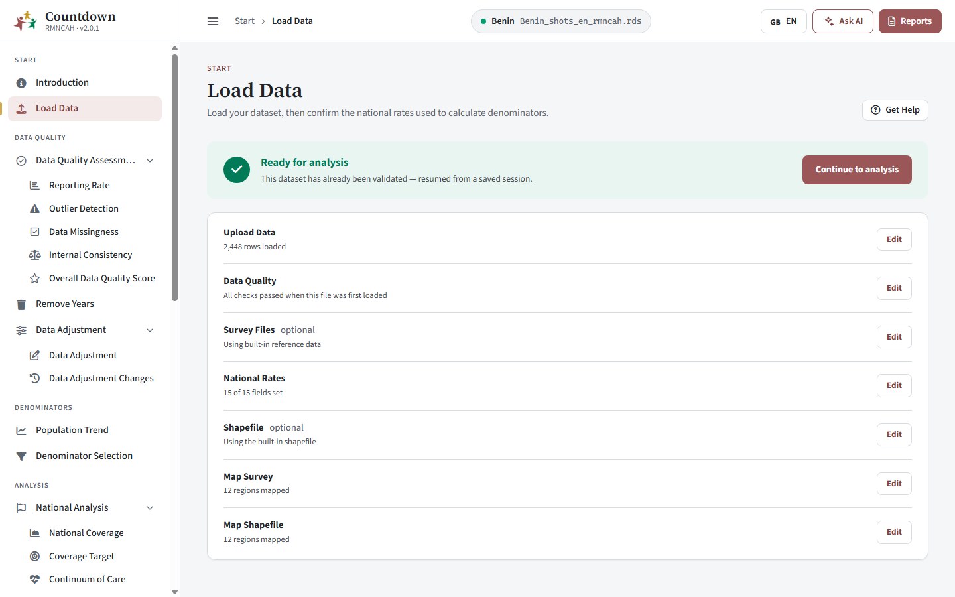The height and width of the screenshot is (597, 955).
Task: Click the Data Adjustment Changes history icon
Action: 34,379
